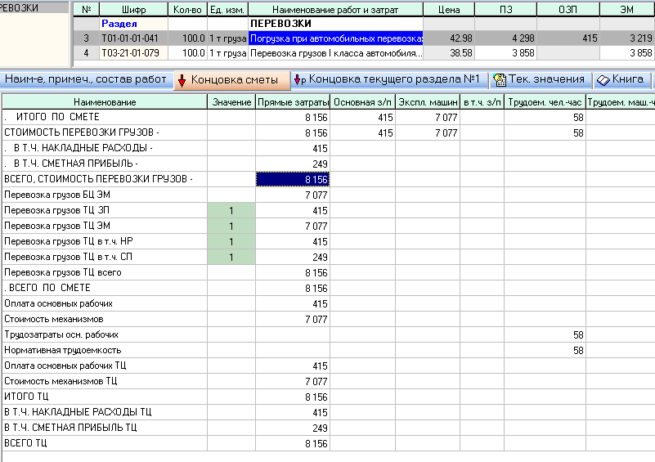Click the Книга tab book icon
Viewport: 655px width, 462px height.
(x=603, y=80)
